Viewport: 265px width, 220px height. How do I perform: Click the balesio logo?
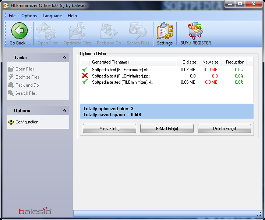(x=35, y=211)
